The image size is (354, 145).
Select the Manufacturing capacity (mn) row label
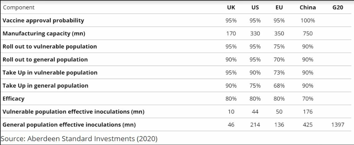point(44,33)
